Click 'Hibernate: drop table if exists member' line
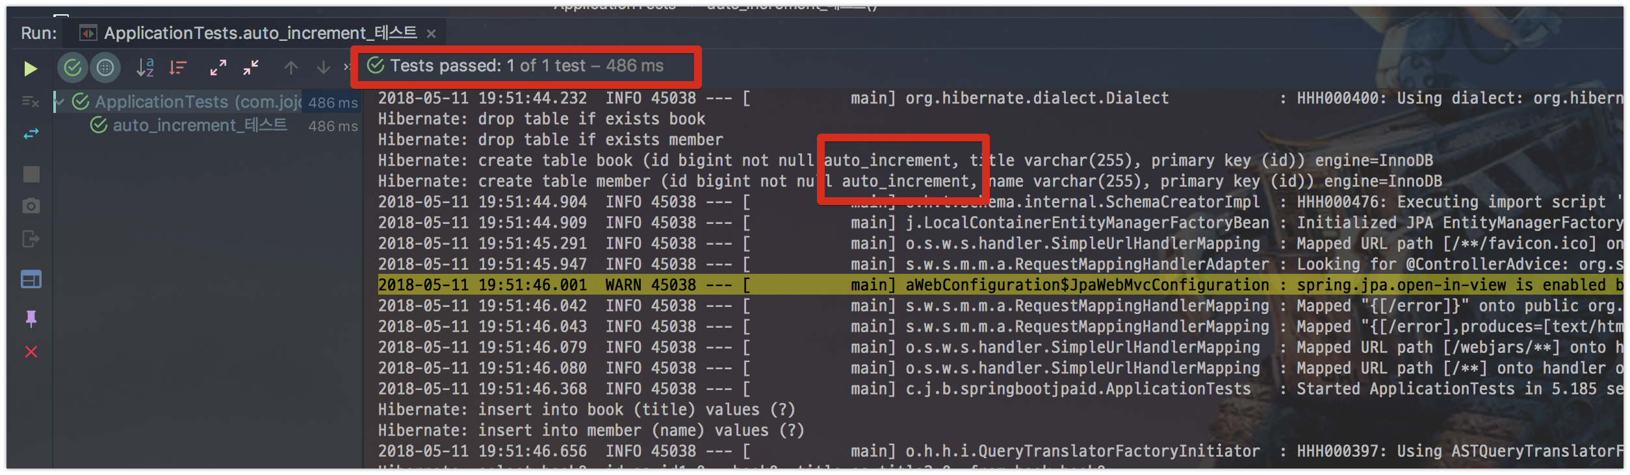The height and width of the screenshot is (475, 1630). [550, 140]
